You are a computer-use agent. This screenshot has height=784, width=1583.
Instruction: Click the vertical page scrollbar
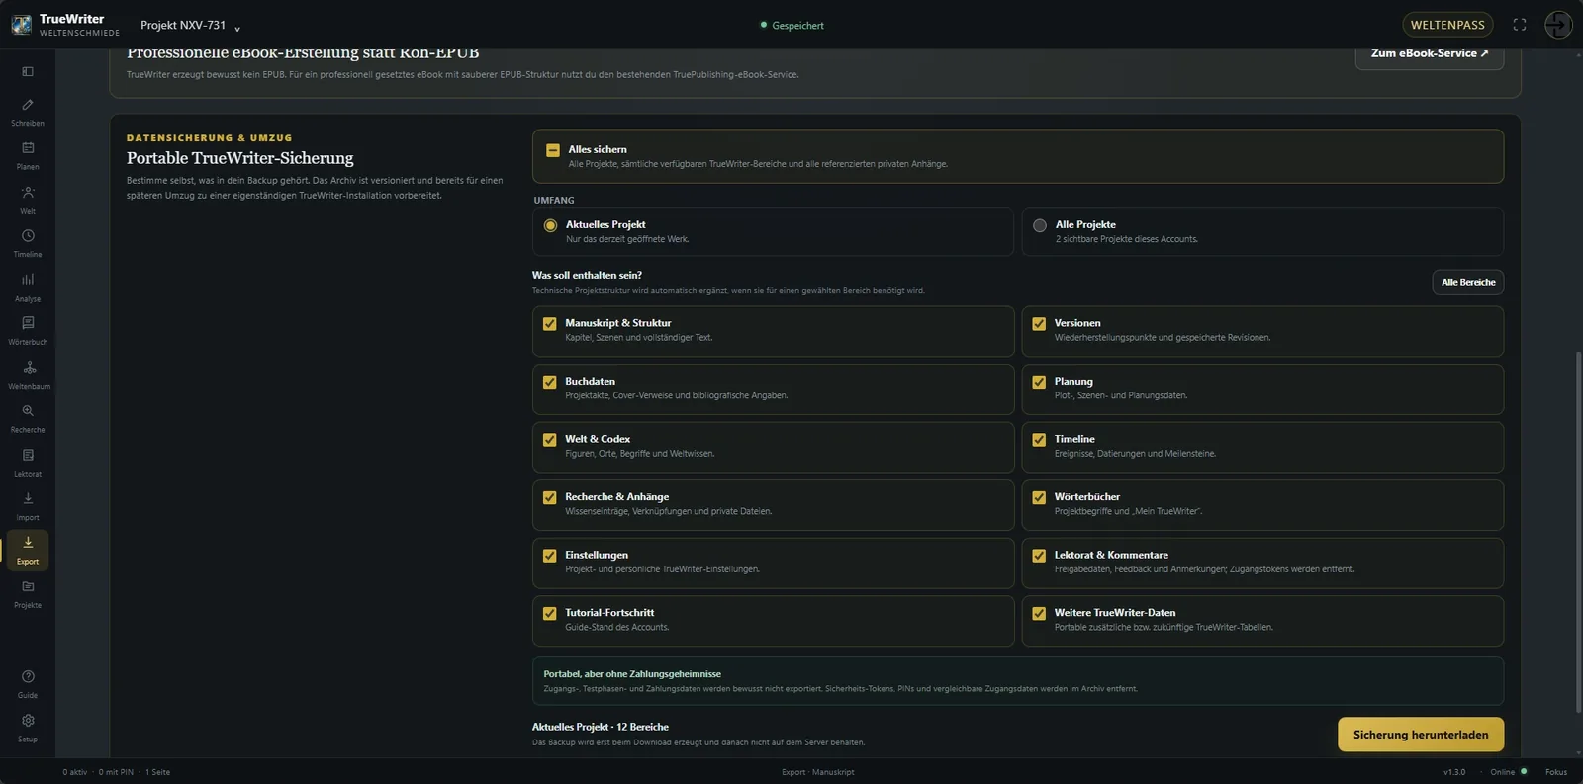click(x=1578, y=531)
